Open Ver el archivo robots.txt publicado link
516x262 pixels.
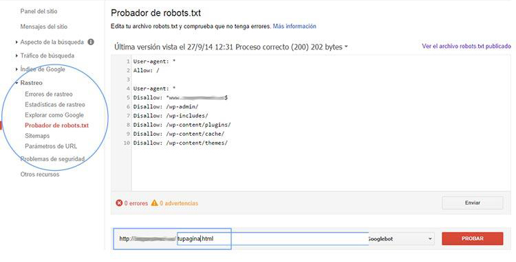(x=466, y=46)
